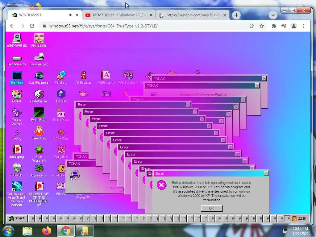Open the Byte Beat icon
Screen dimensions: 316x237
tap(39, 114)
